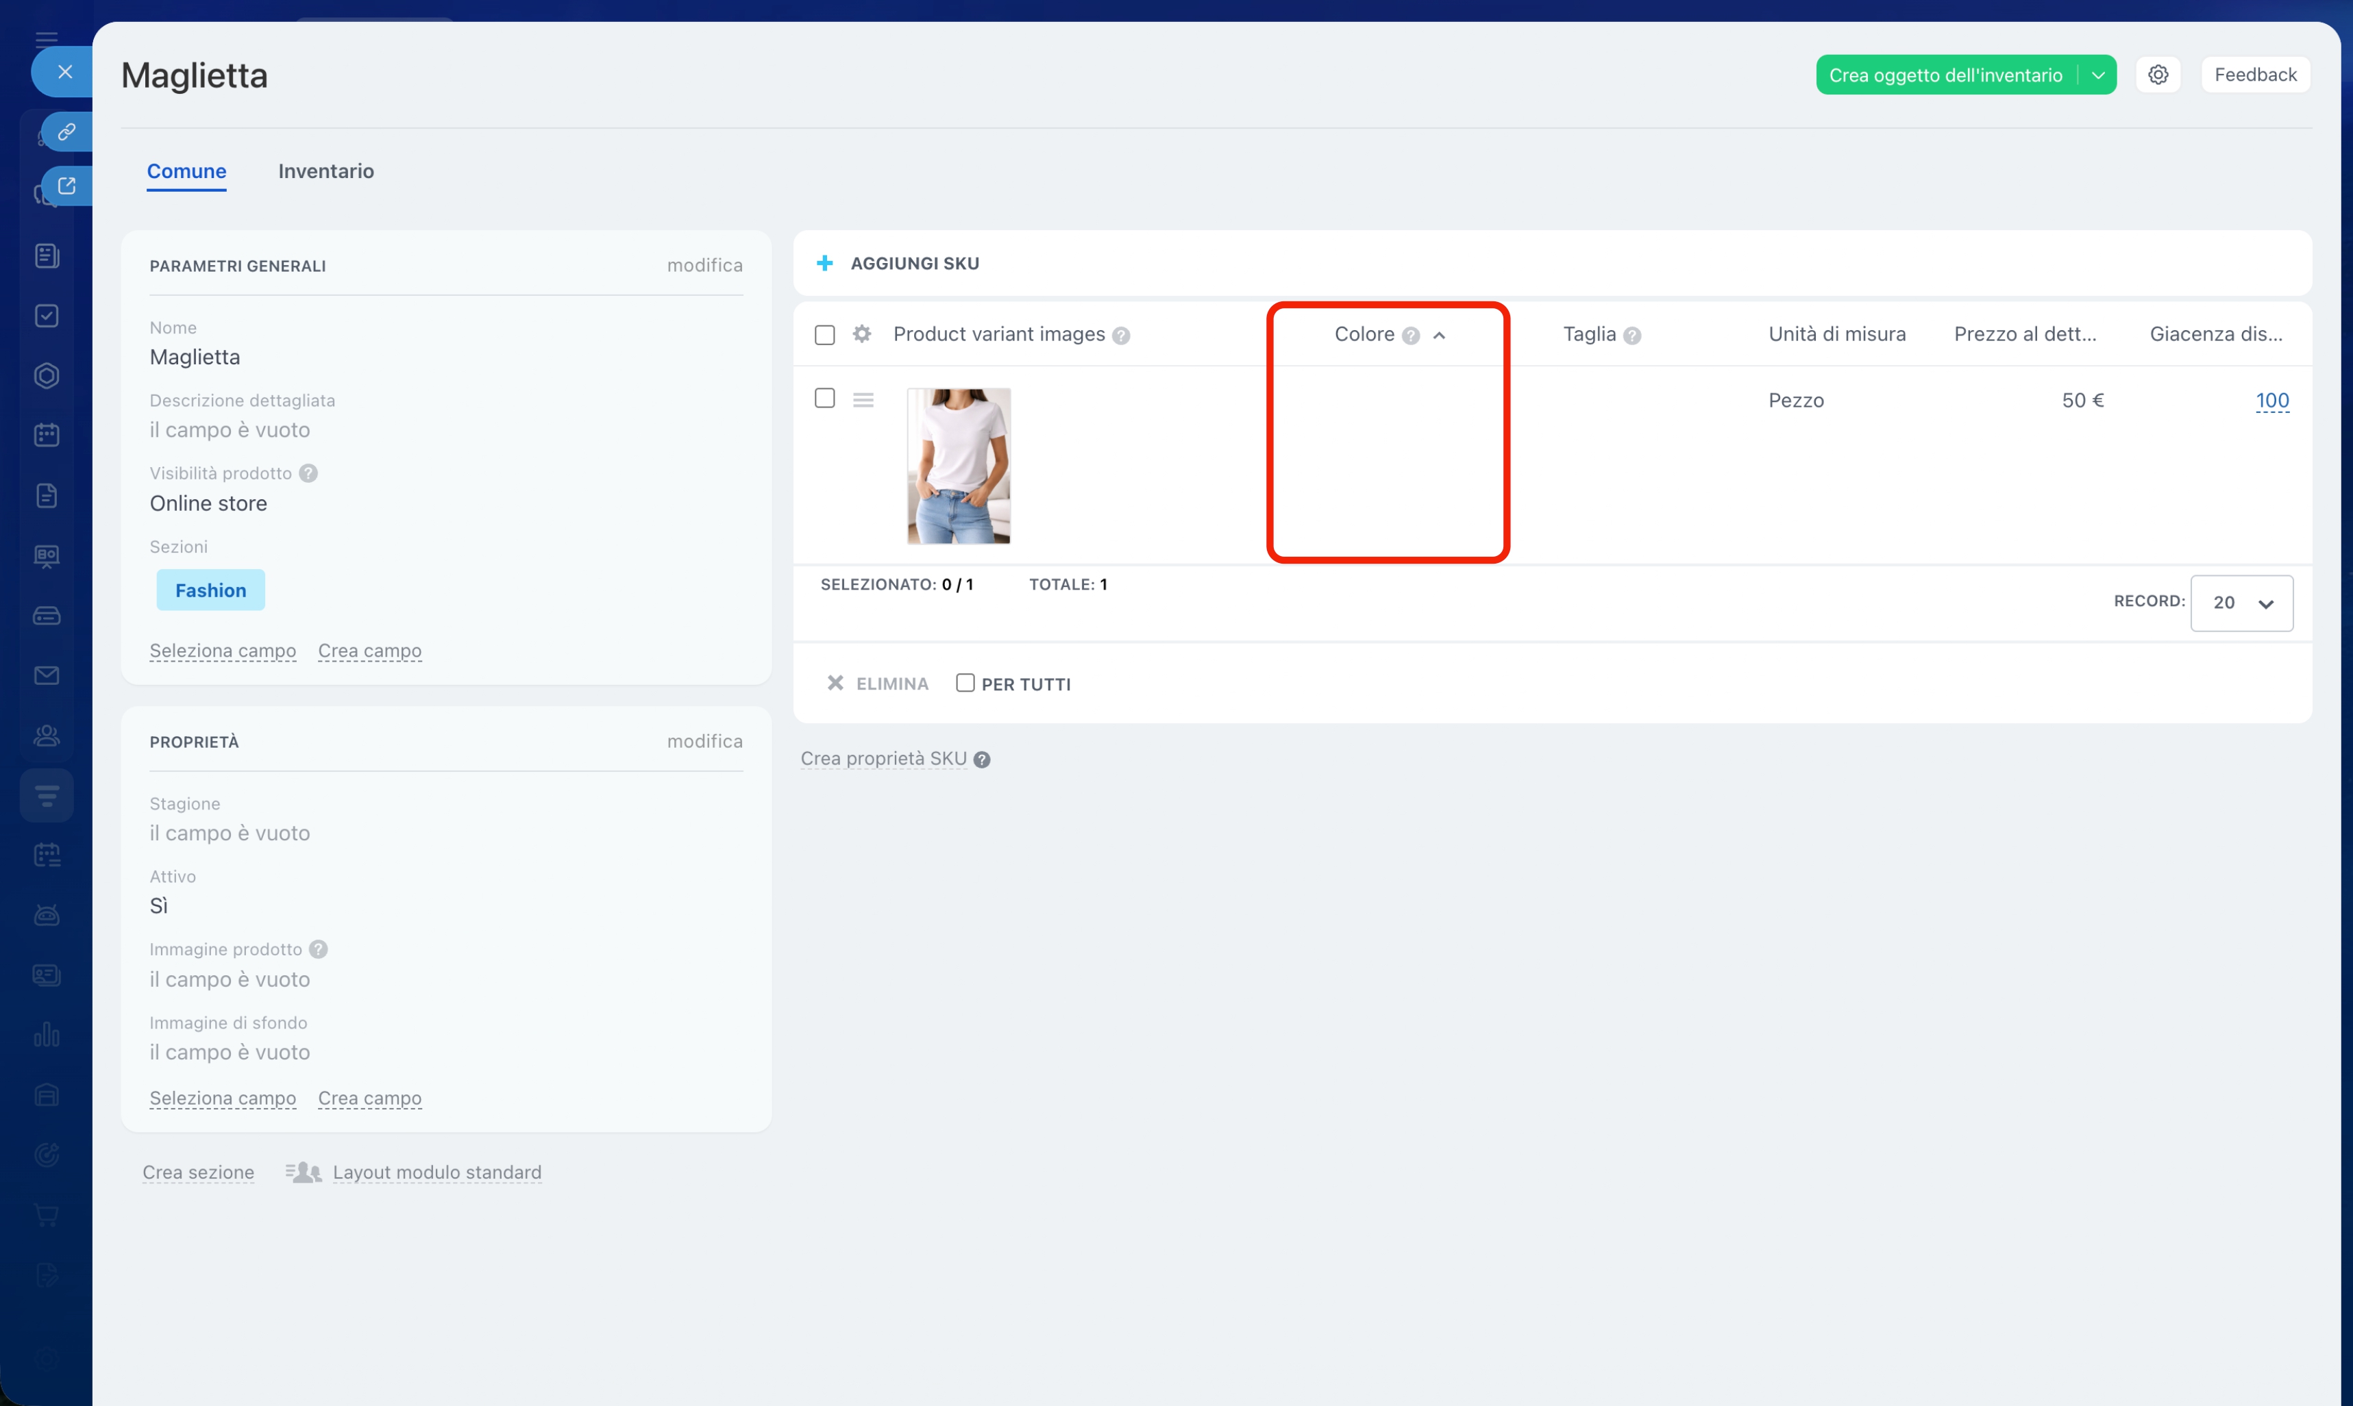Check the SKU row checkbox
The height and width of the screenshot is (1406, 2353).
click(x=824, y=398)
